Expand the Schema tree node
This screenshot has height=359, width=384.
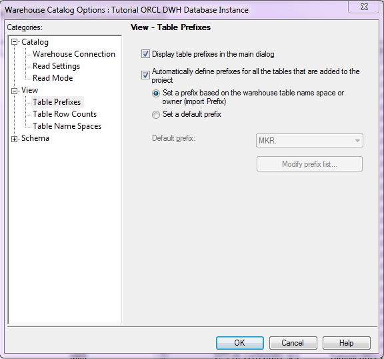(x=15, y=139)
